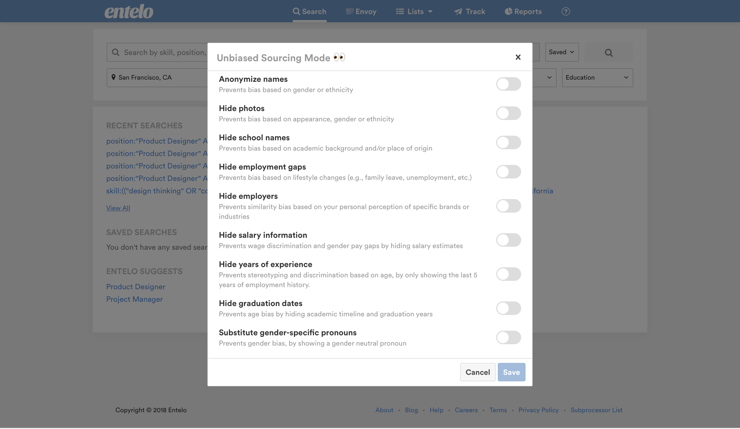Close the Unbiased Sourcing Mode dialog
The image size is (740, 429).
(518, 57)
